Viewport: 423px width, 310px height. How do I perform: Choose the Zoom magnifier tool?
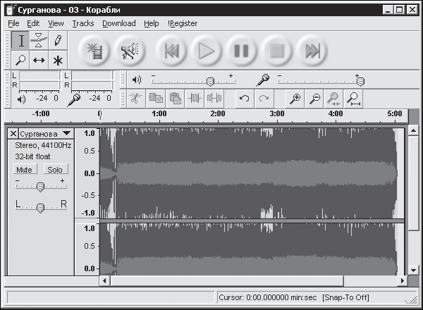coord(20,60)
